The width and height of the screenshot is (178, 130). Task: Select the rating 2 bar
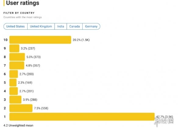point(21,108)
